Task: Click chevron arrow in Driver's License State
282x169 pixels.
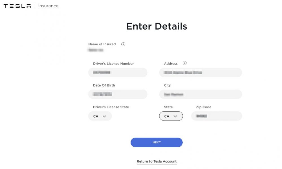Action: [104, 116]
